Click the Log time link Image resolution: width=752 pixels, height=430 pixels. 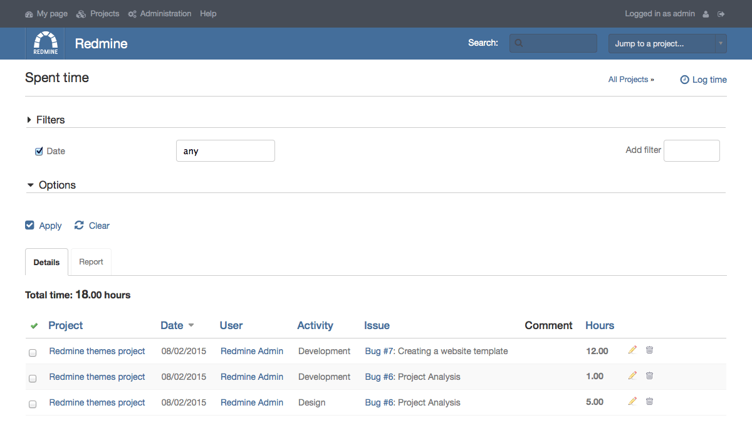coord(709,80)
